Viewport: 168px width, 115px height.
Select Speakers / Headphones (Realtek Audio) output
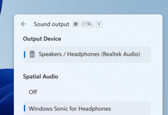tap(87, 54)
